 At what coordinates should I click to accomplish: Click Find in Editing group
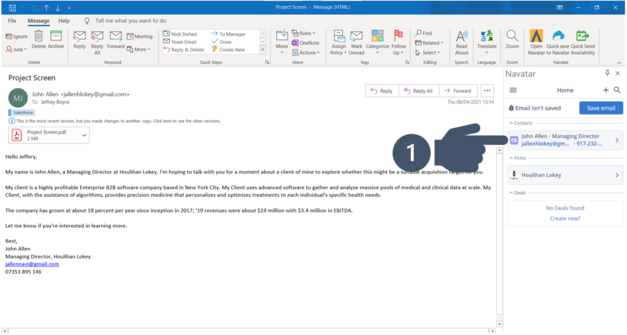pyautogui.click(x=424, y=33)
